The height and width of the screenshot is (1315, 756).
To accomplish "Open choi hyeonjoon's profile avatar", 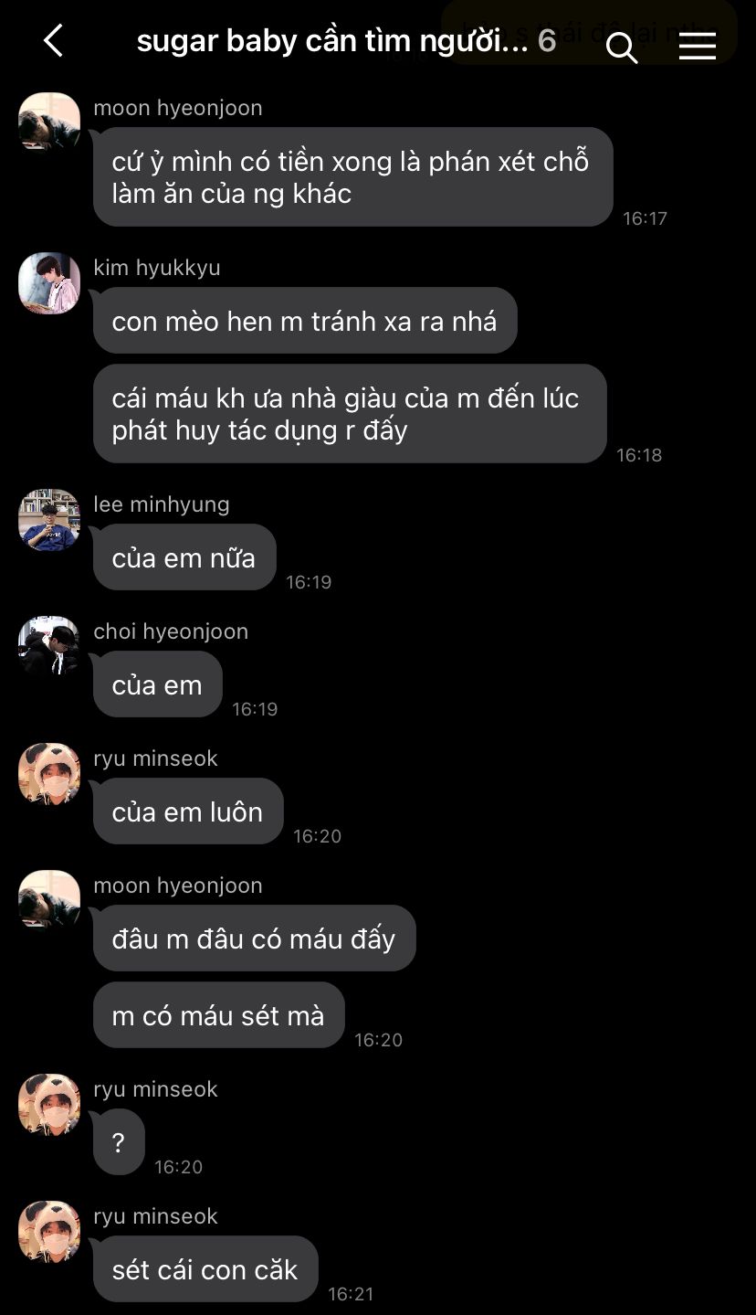I will (x=49, y=647).
